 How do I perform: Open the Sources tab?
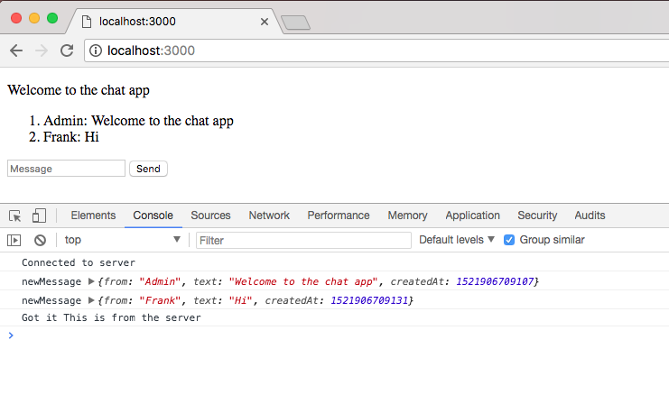pos(210,216)
